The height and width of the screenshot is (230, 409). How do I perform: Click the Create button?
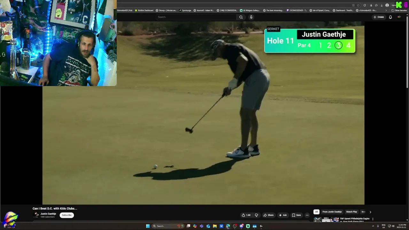pyautogui.click(x=379, y=17)
